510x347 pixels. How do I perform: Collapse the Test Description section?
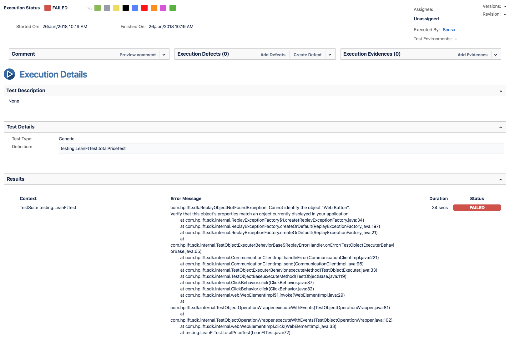[x=501, y=91]
